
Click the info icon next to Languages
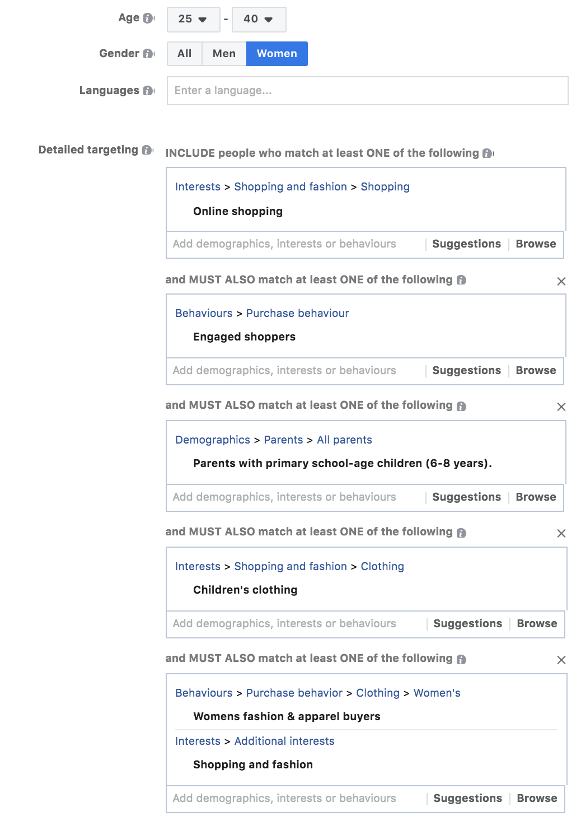pyautogui.click(x=148, y=90)
